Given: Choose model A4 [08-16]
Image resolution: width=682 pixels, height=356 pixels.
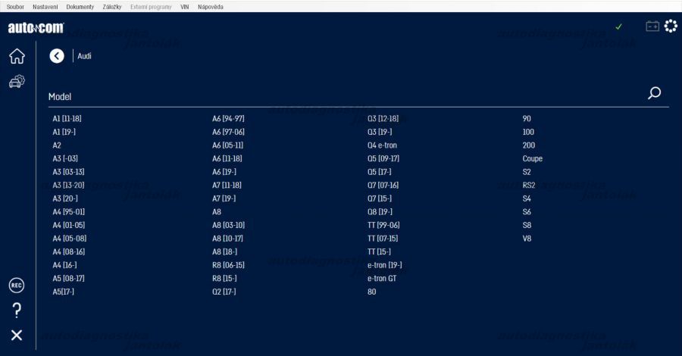Looking at the screenshot, I should 69,251.
